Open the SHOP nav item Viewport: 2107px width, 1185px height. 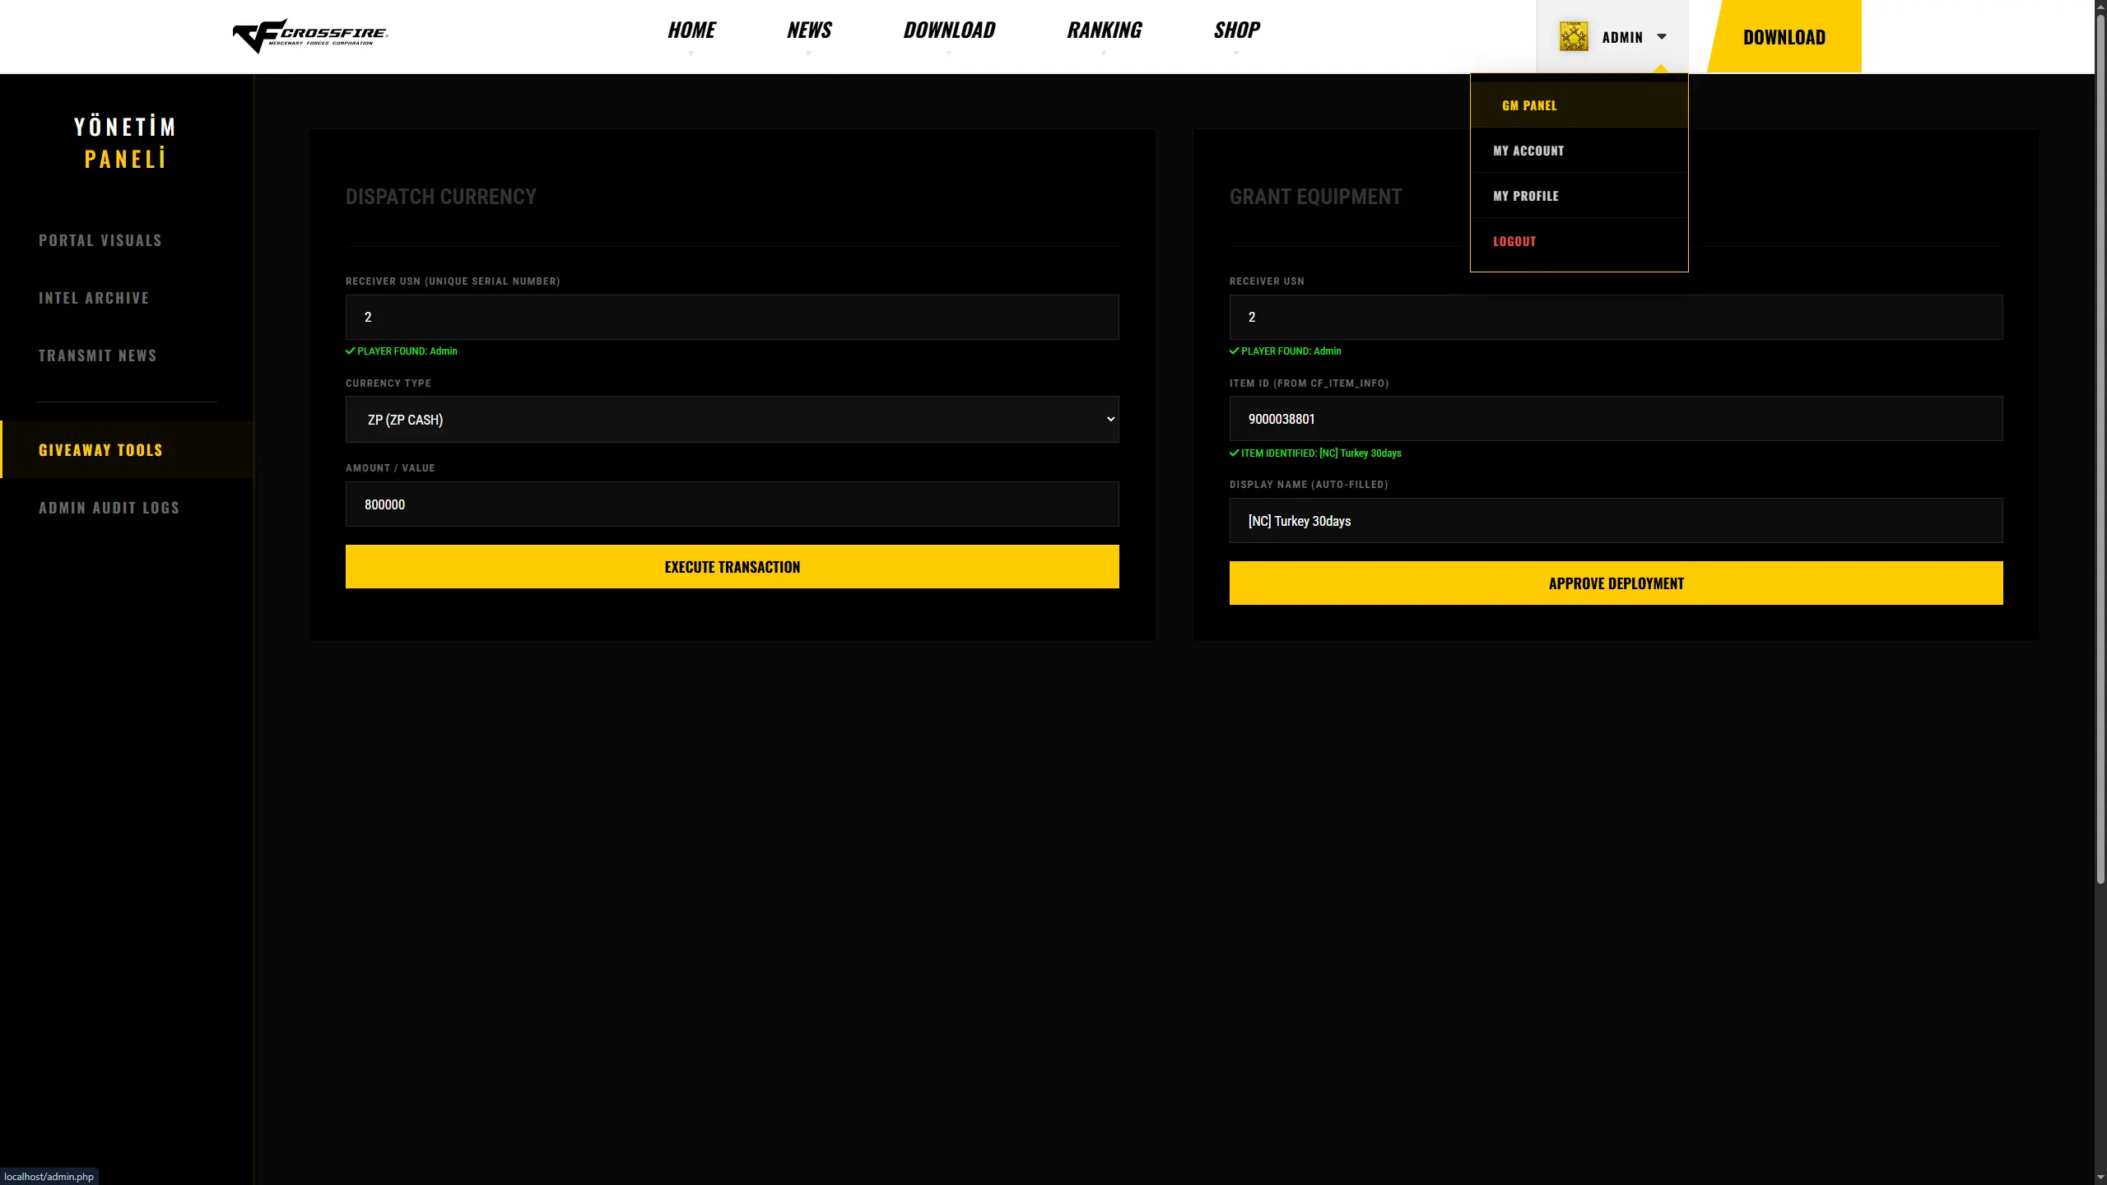pos(1236,30)
